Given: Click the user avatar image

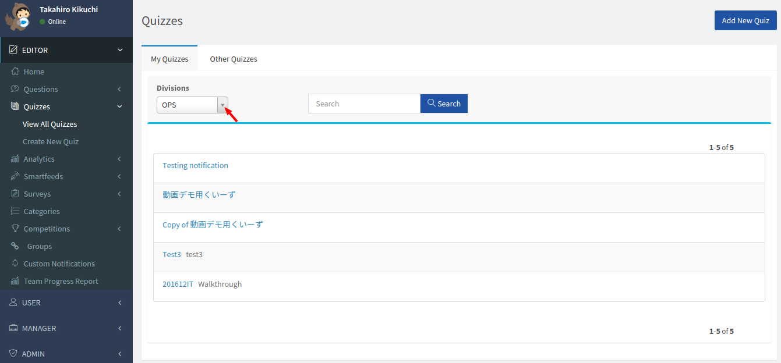Looking at the screenshot, I should pyautogui.click(x=18, y=17).
